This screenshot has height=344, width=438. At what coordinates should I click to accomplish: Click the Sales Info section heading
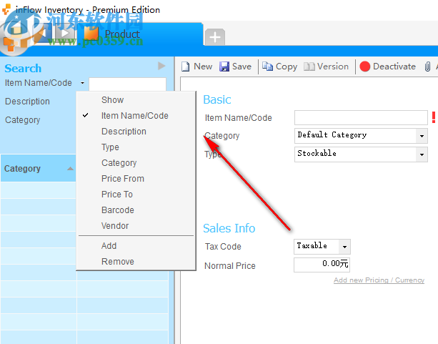(229, 228)
